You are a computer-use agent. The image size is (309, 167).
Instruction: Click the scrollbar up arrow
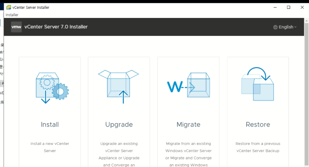pos(307,20)
